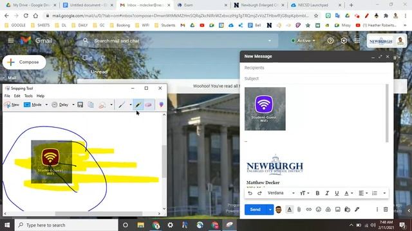Click Redo in the compose toolbar
The width and height of the screenshot is (412, 231).
259,193
